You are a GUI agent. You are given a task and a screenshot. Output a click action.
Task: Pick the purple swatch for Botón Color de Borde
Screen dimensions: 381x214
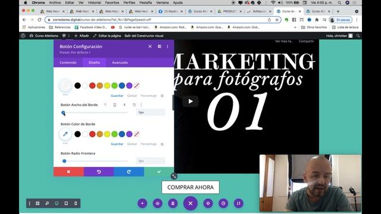129,134
